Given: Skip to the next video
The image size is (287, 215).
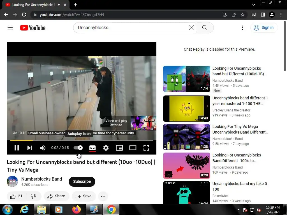Looking at the screenshot, I should tap(30, 148).
